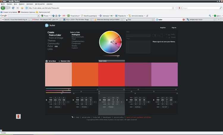Click the Gmail icon in Google toolbar
Screen dimensions: 223x135
64,15
